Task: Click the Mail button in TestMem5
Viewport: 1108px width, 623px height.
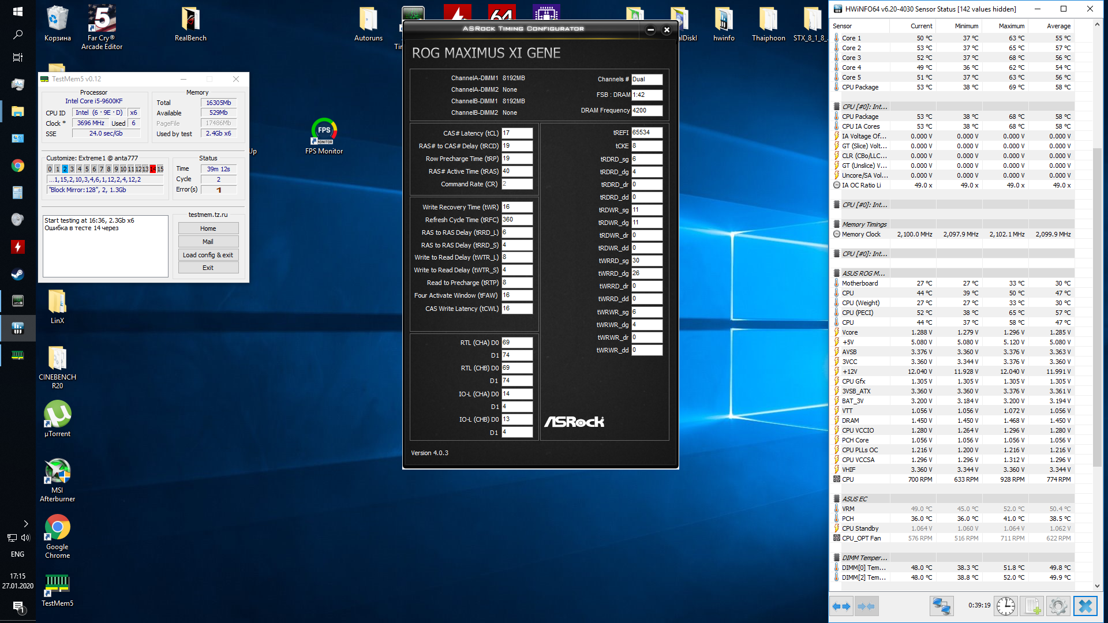Action: click(208, 242)
